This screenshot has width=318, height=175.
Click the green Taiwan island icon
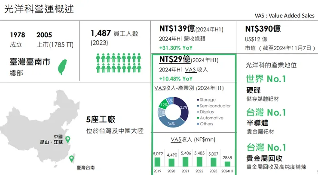[x=62, y=67]
